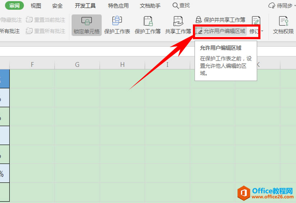Viewport: 296px width, 203px height.
Task: Open the 安全 tab
Action: 57,6
